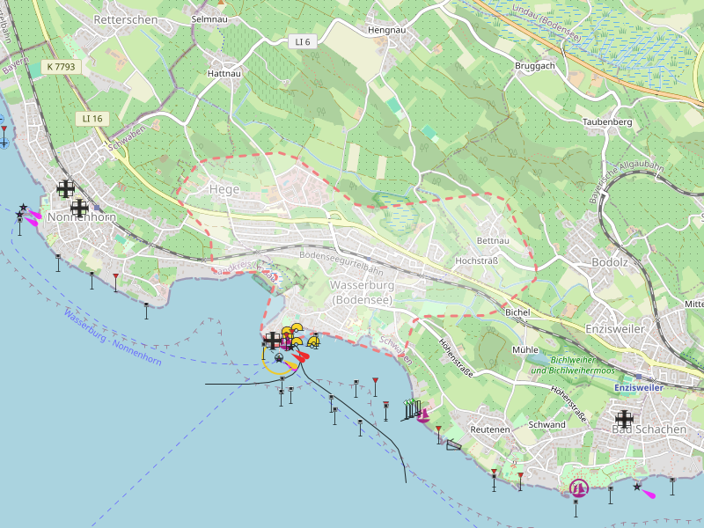
Task: Click the blue Enzisweiler station label
Action: click(638, 387)
